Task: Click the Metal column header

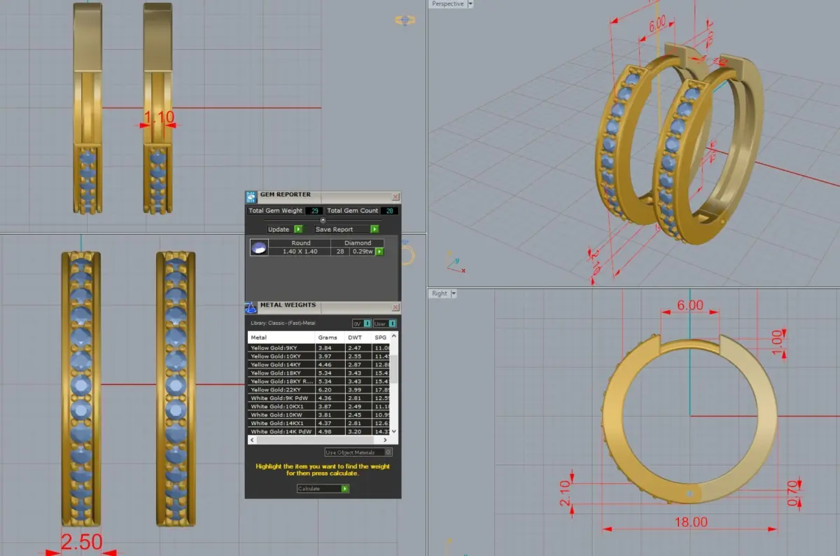Action: 282,338
